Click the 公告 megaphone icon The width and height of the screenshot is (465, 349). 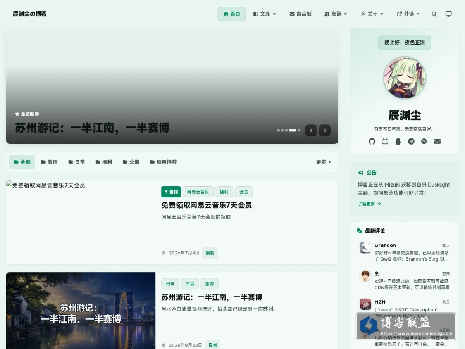361,173
